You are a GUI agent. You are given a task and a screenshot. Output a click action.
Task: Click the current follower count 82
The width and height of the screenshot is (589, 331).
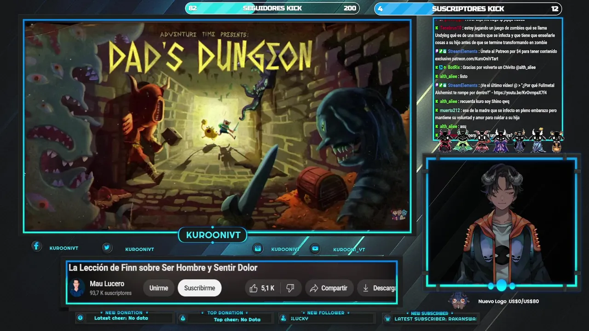(x=193, y=8)
